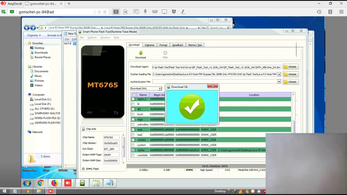Check the vendor partition checkbox
Screen dimensions: 347x195
133,140
